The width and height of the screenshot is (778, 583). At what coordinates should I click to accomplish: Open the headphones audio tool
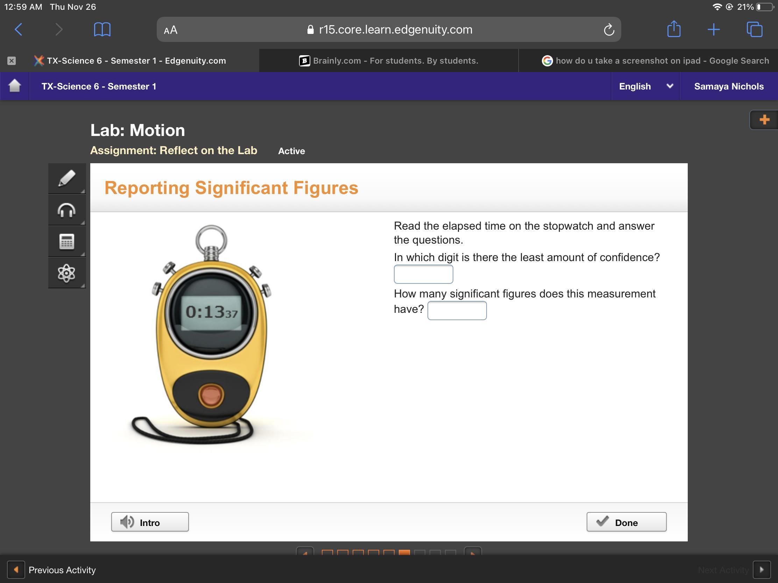(x=66, y=210)
